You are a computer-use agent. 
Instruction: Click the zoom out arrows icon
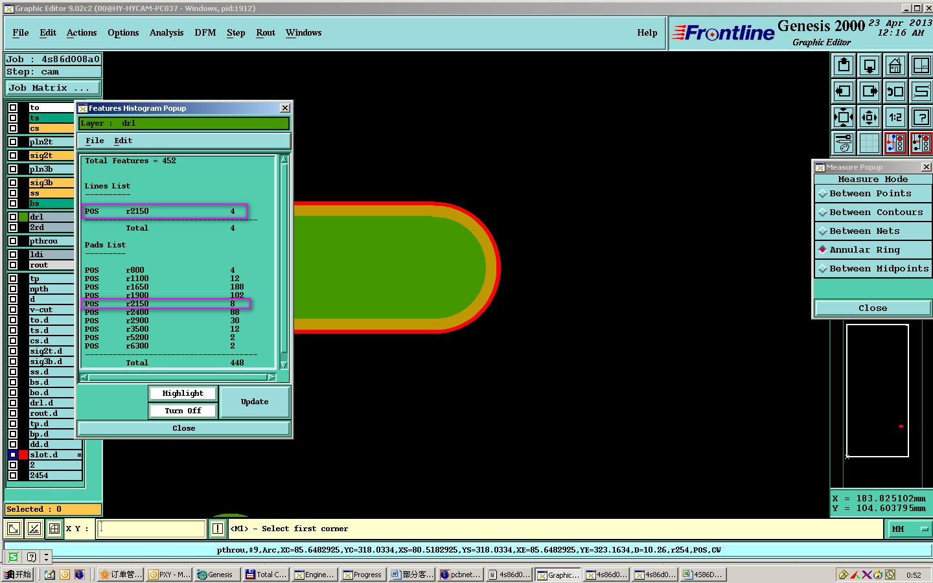(844, 117)
